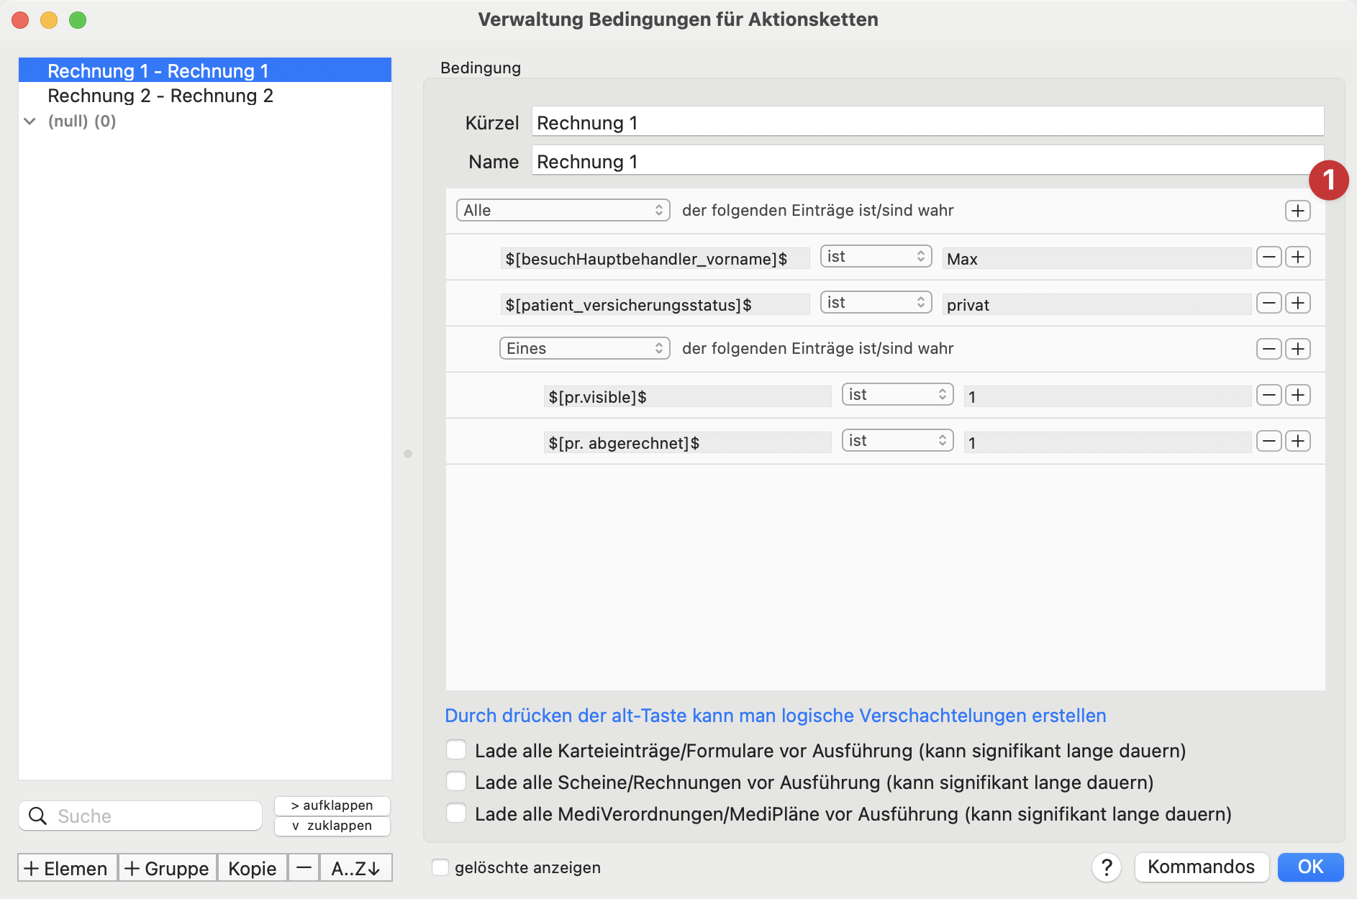Add a row after pr.visible condition

(x=1297, y=395)
